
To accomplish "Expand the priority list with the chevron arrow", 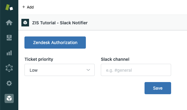I will coord(88,70).
